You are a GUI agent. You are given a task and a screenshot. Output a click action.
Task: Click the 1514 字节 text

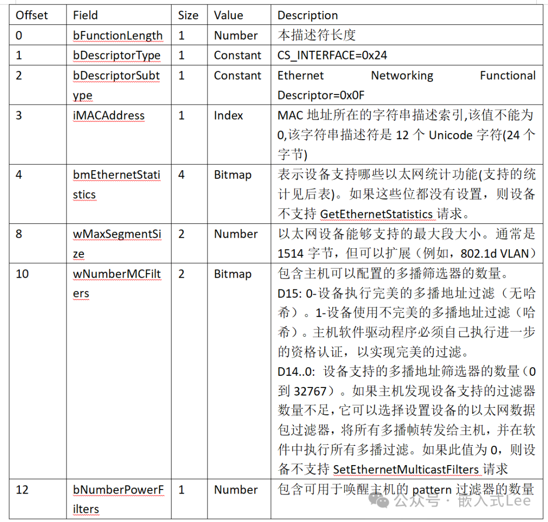point(305,253)
